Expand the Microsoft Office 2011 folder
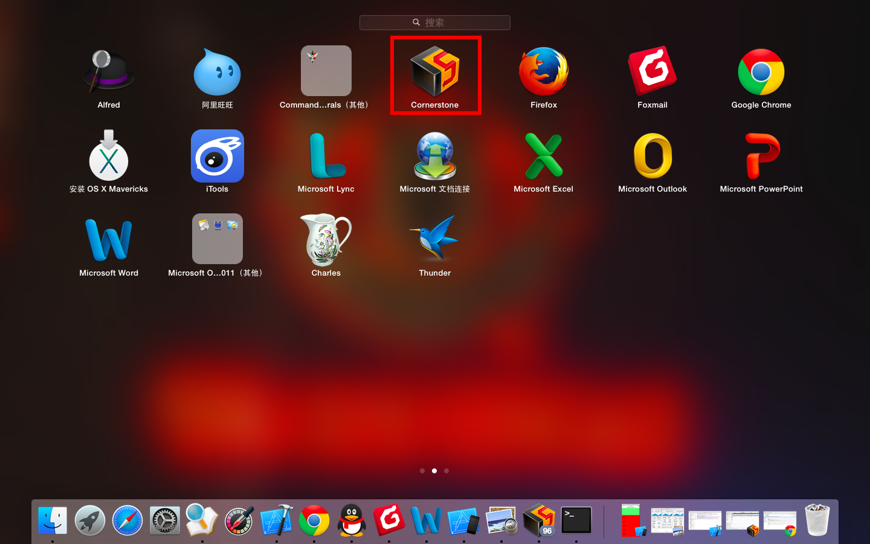The image size is (870, 544). click(x=217, y=239)
